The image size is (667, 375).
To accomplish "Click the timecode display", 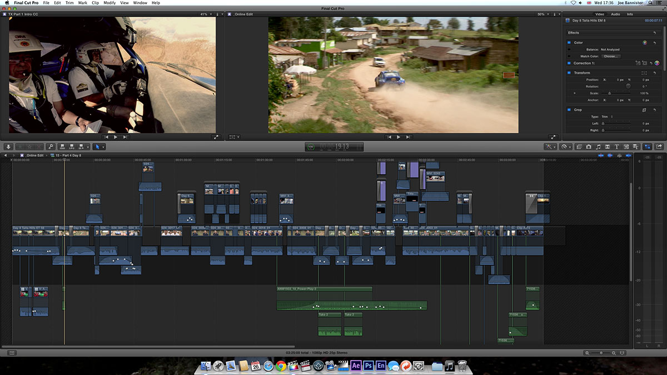I will [334, 147].
